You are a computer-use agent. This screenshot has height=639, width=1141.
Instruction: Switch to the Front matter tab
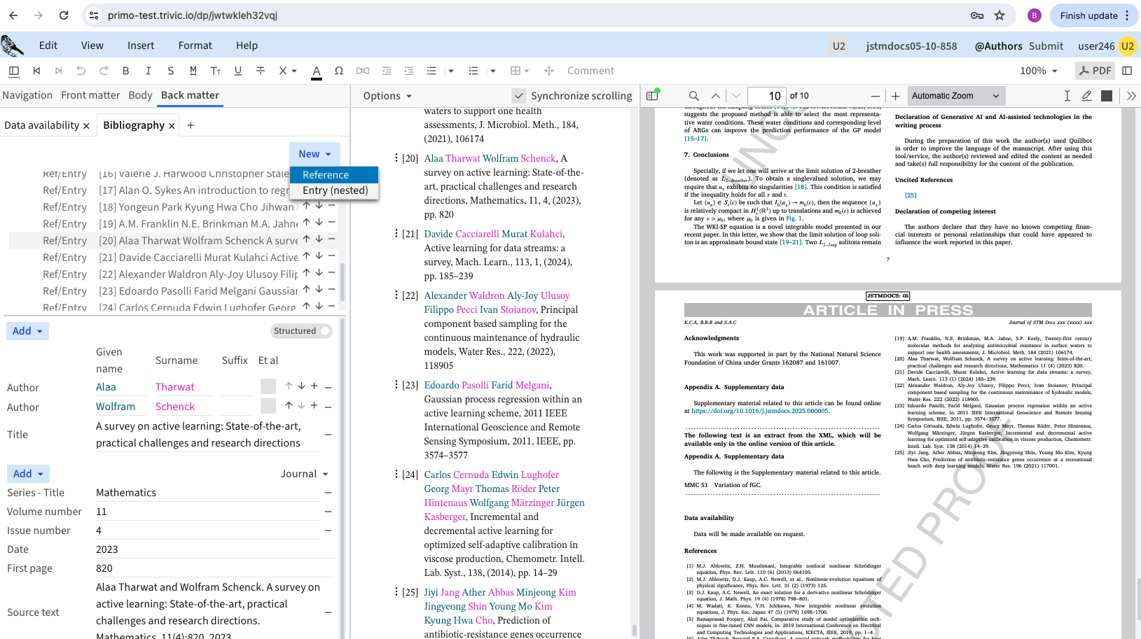pos(90,95)
